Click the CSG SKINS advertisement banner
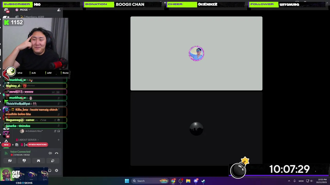This screenshot has height=185, width=330. click(24, 176)
